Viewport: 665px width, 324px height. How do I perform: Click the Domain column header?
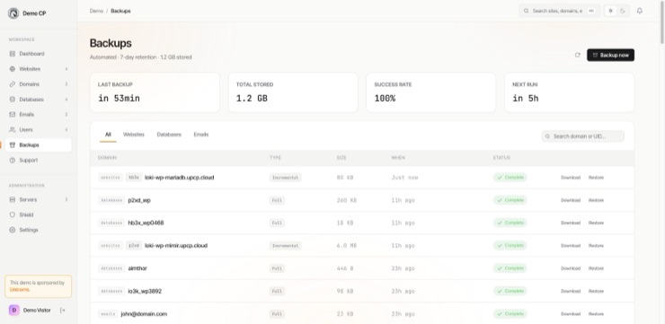(107, 158)
